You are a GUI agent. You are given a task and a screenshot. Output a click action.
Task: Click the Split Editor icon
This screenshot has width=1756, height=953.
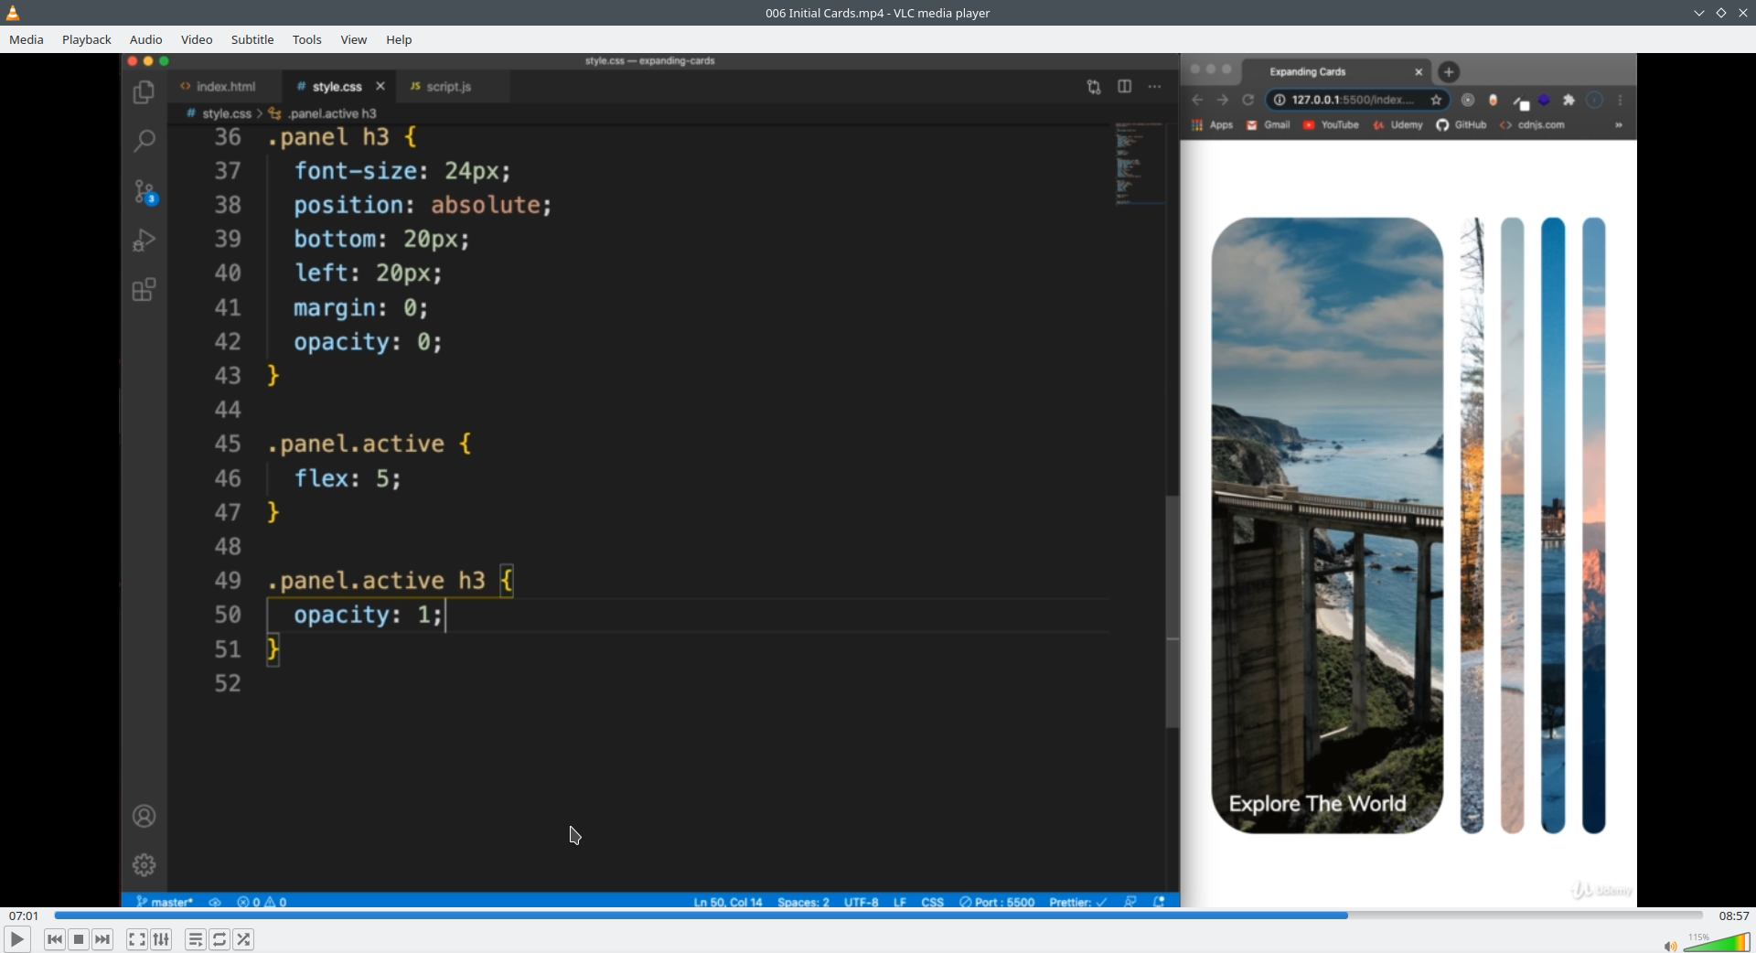[1125, 86]
